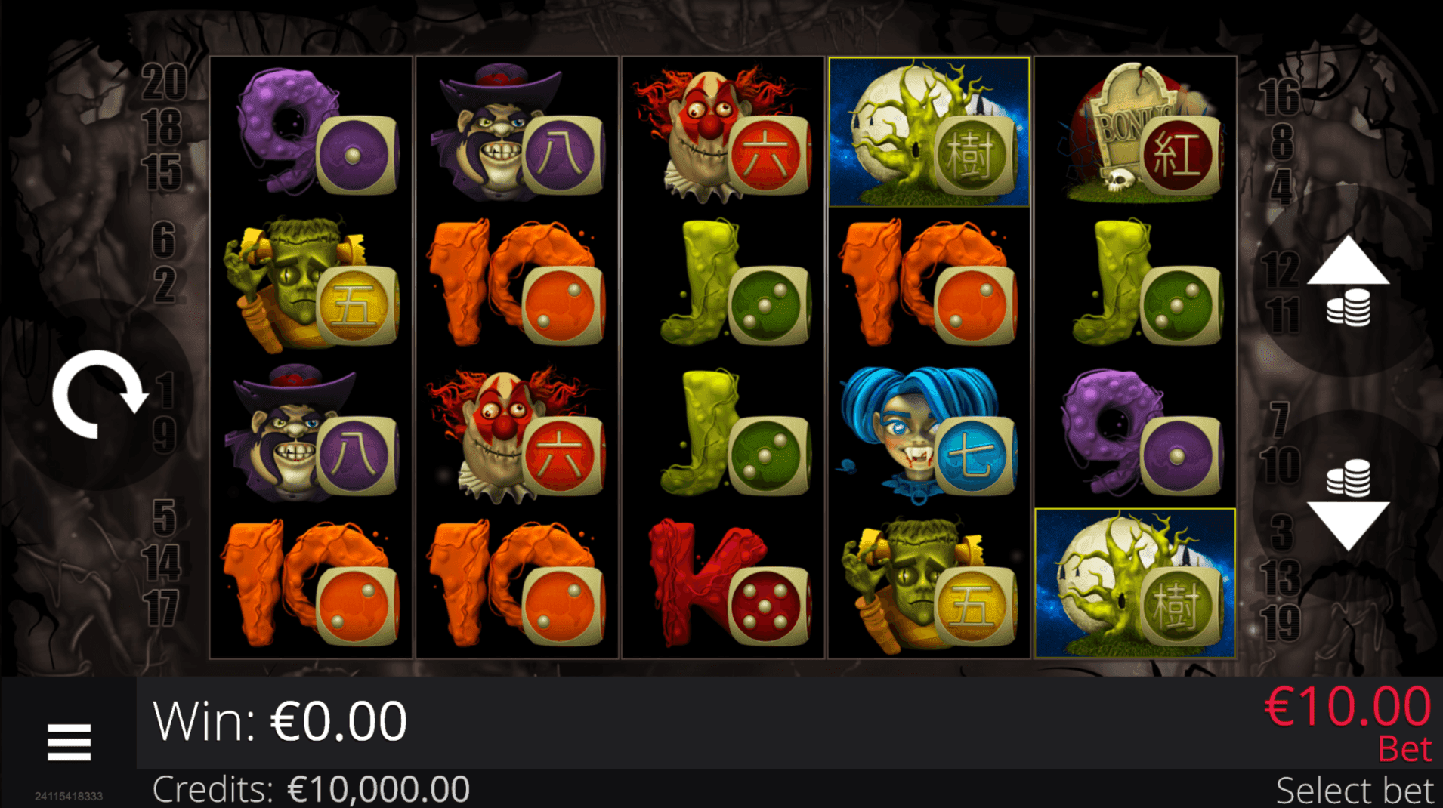Select the Frankenstein symbol on reel one
The width and height of the screenshot is (1443, 808).
(311, 283)
